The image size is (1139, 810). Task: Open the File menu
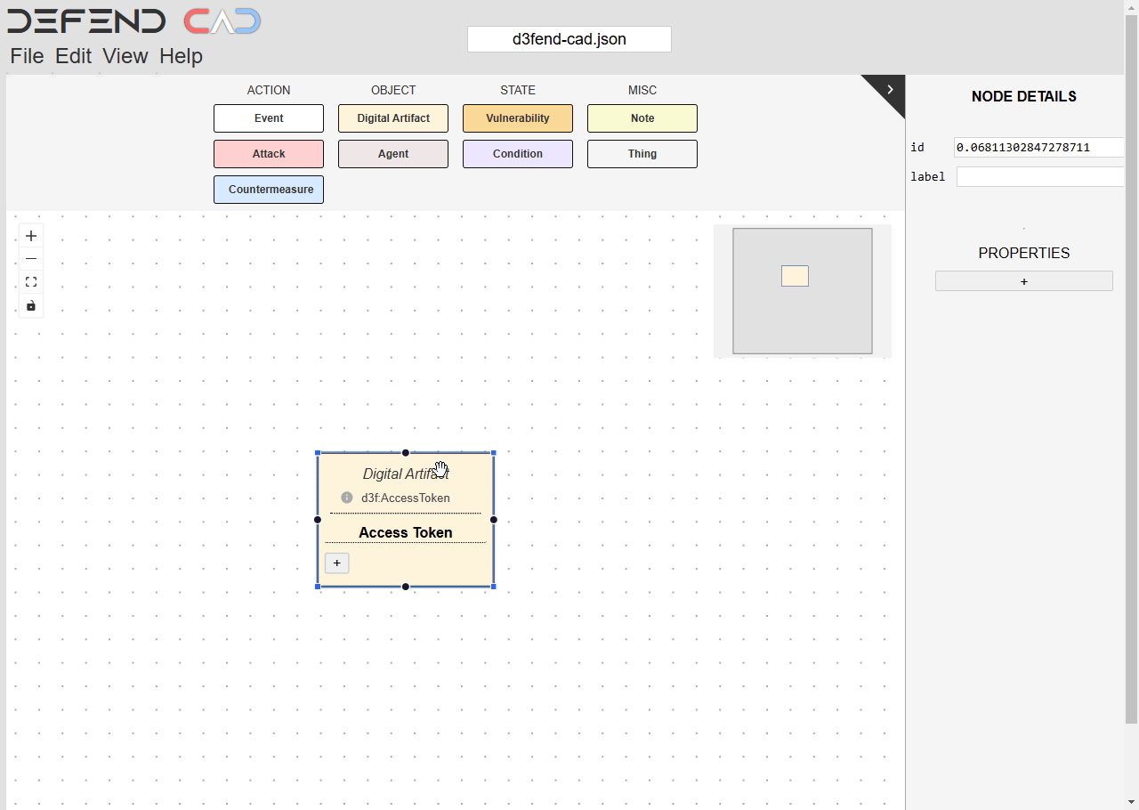pos(27,56)
